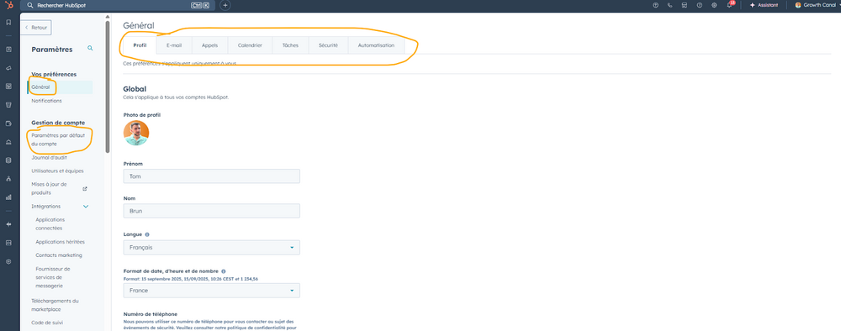Click the Nom field containing Brun

click(211, 211)
